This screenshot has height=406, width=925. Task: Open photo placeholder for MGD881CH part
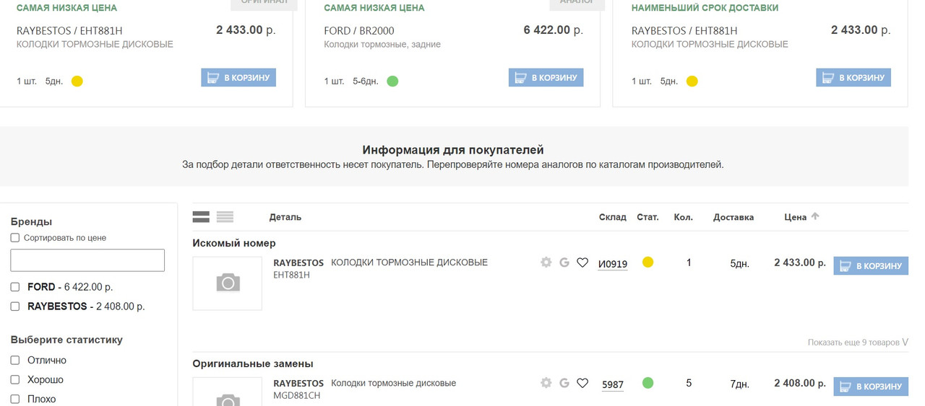coord(228,392)
